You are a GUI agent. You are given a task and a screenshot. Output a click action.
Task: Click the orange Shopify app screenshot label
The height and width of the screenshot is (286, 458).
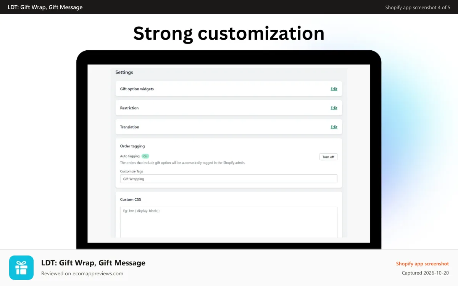point(422,264)
